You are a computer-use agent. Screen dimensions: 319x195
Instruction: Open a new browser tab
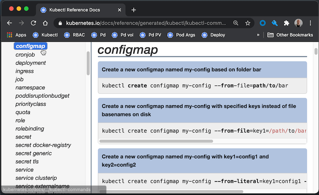click(134, 10)
